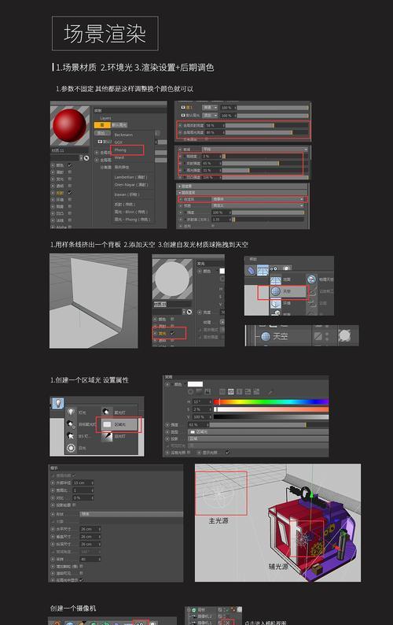The image size is (393, 625).
Task: Toggle the Luminance (发光) channel checkbox
Action: pyautogui.click(x=172, y=333)
